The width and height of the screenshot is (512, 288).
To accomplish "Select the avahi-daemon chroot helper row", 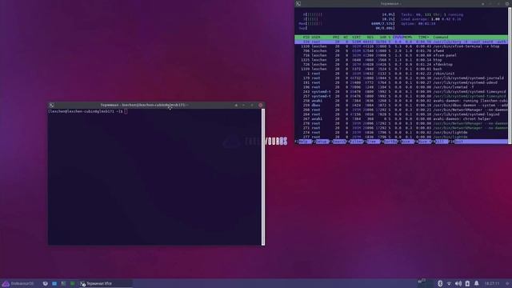I will [x=401, y=119].
